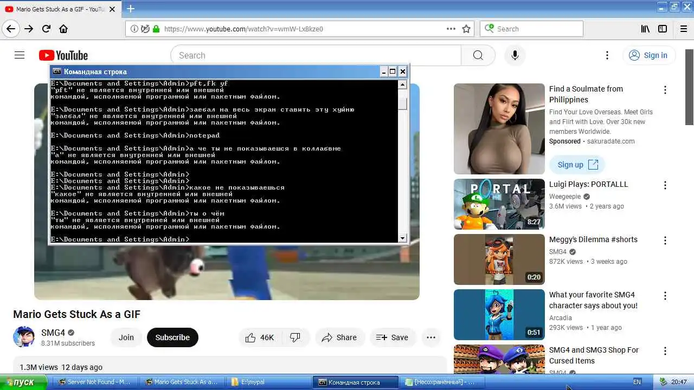Open more actions menu beside Save

pos(431,337)
